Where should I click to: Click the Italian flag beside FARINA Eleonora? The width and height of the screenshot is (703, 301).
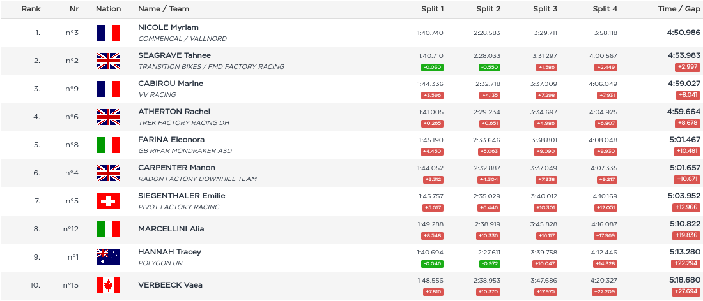pos(108,145)
